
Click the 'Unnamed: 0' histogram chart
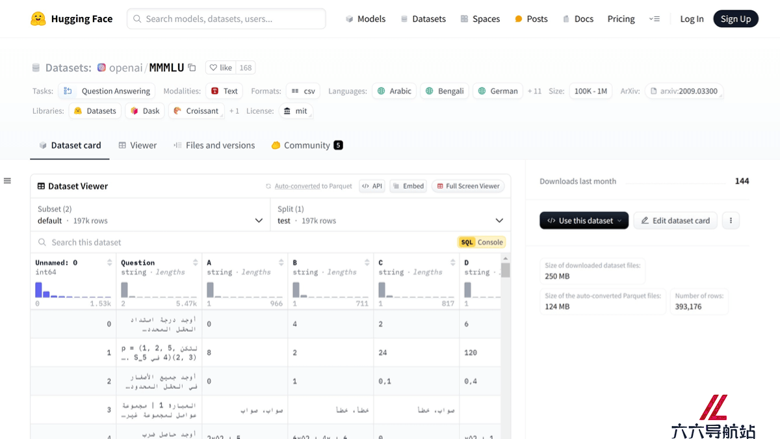click(x=73, y=289)
